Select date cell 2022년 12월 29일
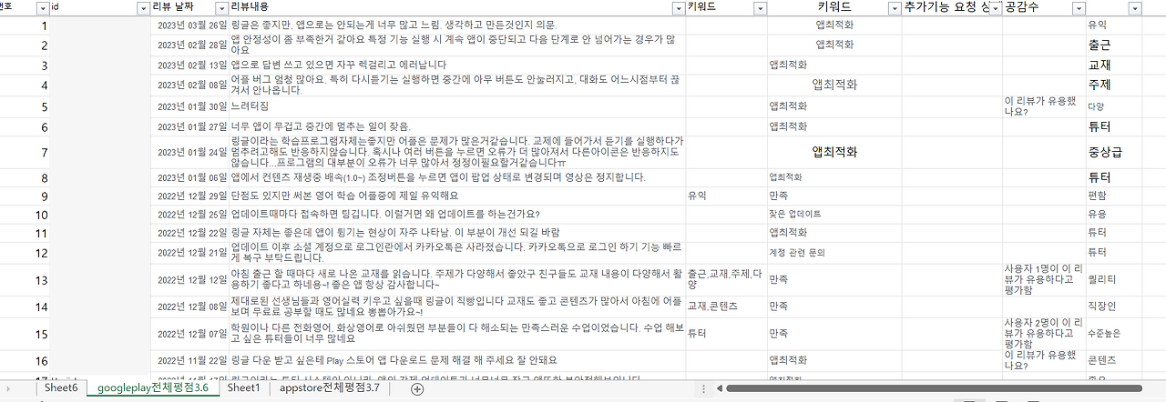This screenshot has width=1166, height=402. point(190,196)
